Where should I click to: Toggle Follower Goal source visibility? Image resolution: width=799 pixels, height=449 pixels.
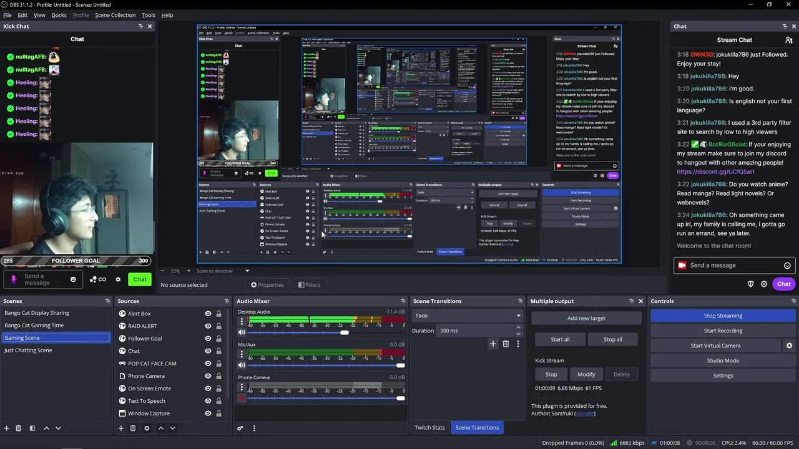click(208, 339)
